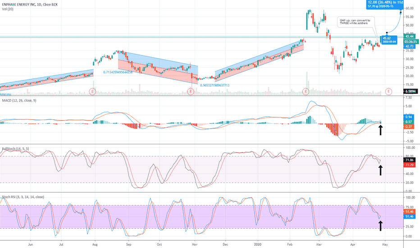
Task: Click earnings marker E near August
Action: (92, 92)
